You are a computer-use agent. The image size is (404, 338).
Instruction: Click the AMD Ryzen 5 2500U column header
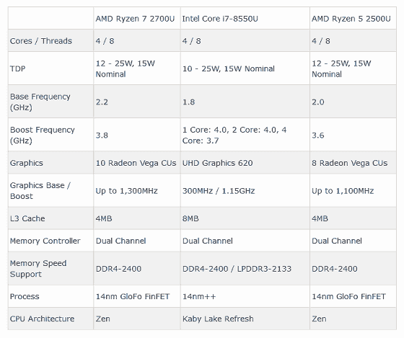[353, 18]
